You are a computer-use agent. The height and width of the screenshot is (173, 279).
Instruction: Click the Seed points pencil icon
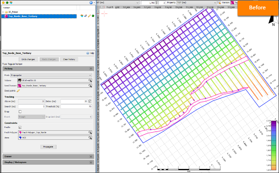(18, 91)
